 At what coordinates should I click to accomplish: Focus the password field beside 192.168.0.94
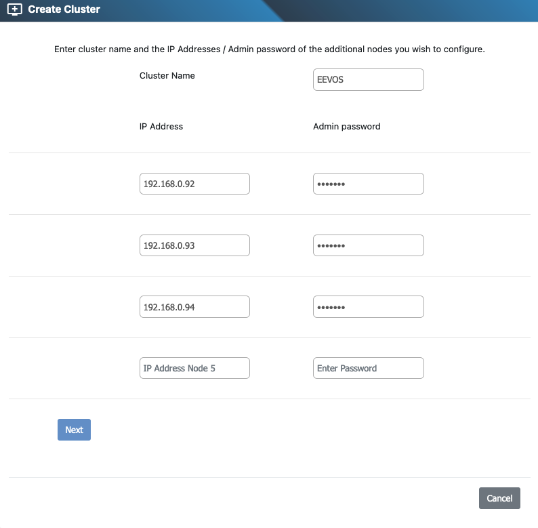click(368, 307)
